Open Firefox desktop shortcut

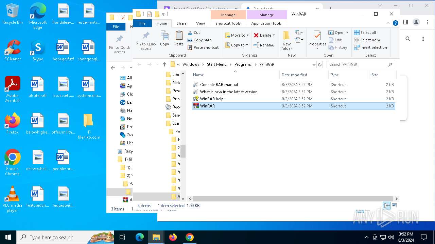point(13,124)
